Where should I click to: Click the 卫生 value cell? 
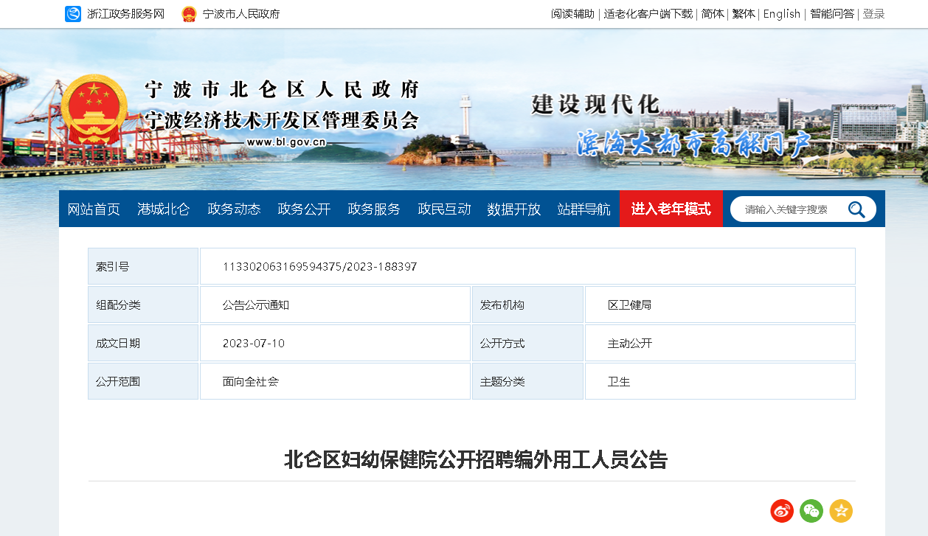pyautogui.click(x=720, y=381)
